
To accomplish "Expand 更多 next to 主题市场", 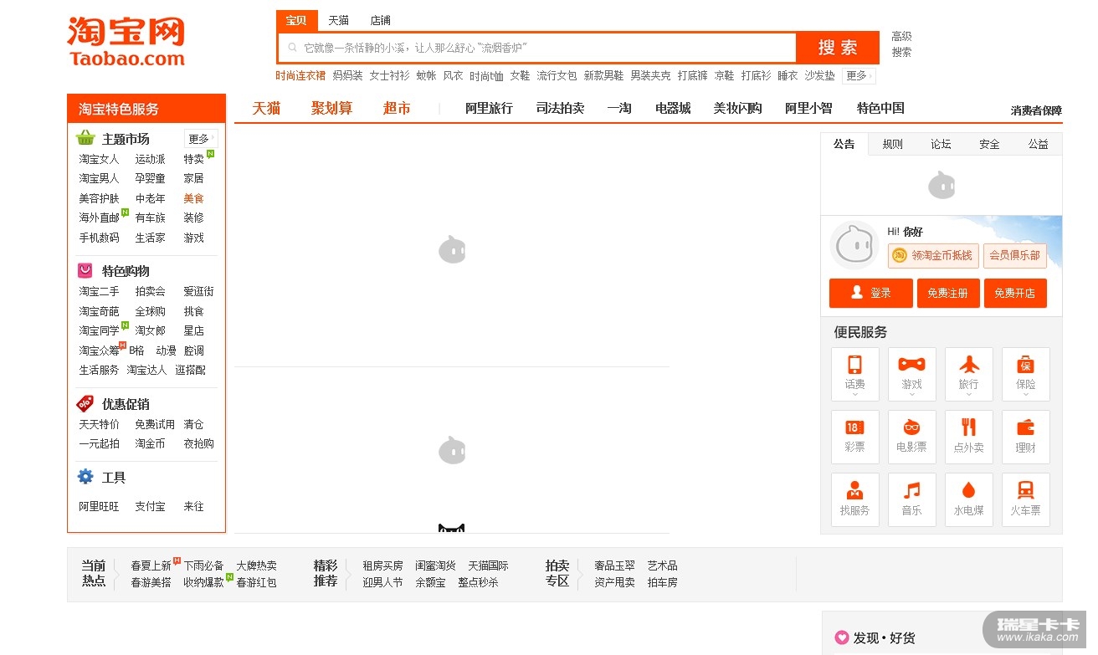I will click(x=200, y=138).
